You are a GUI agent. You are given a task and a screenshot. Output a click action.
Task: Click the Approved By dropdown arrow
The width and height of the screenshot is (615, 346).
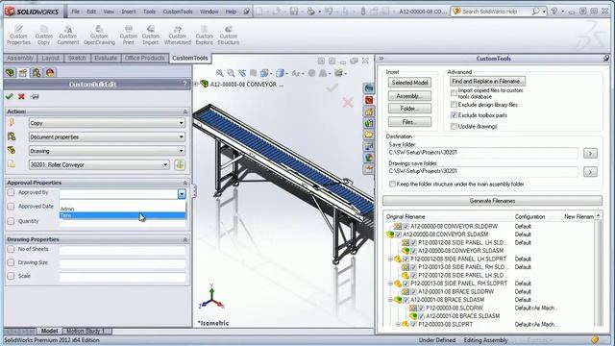point(182,194)
